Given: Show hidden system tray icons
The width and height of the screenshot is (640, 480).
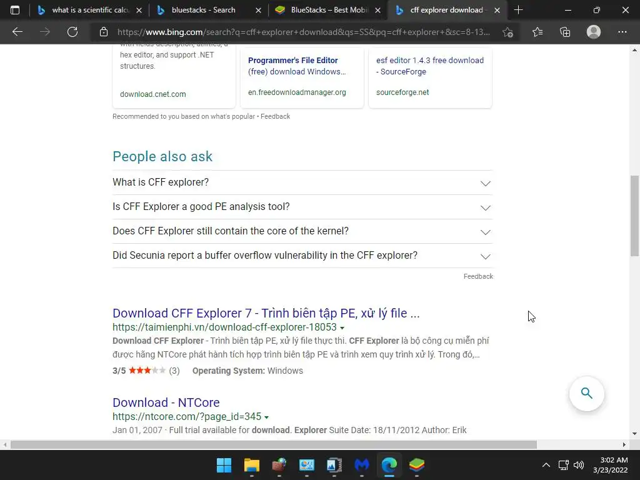Looking at the screenshot, I should click(546, 465).
